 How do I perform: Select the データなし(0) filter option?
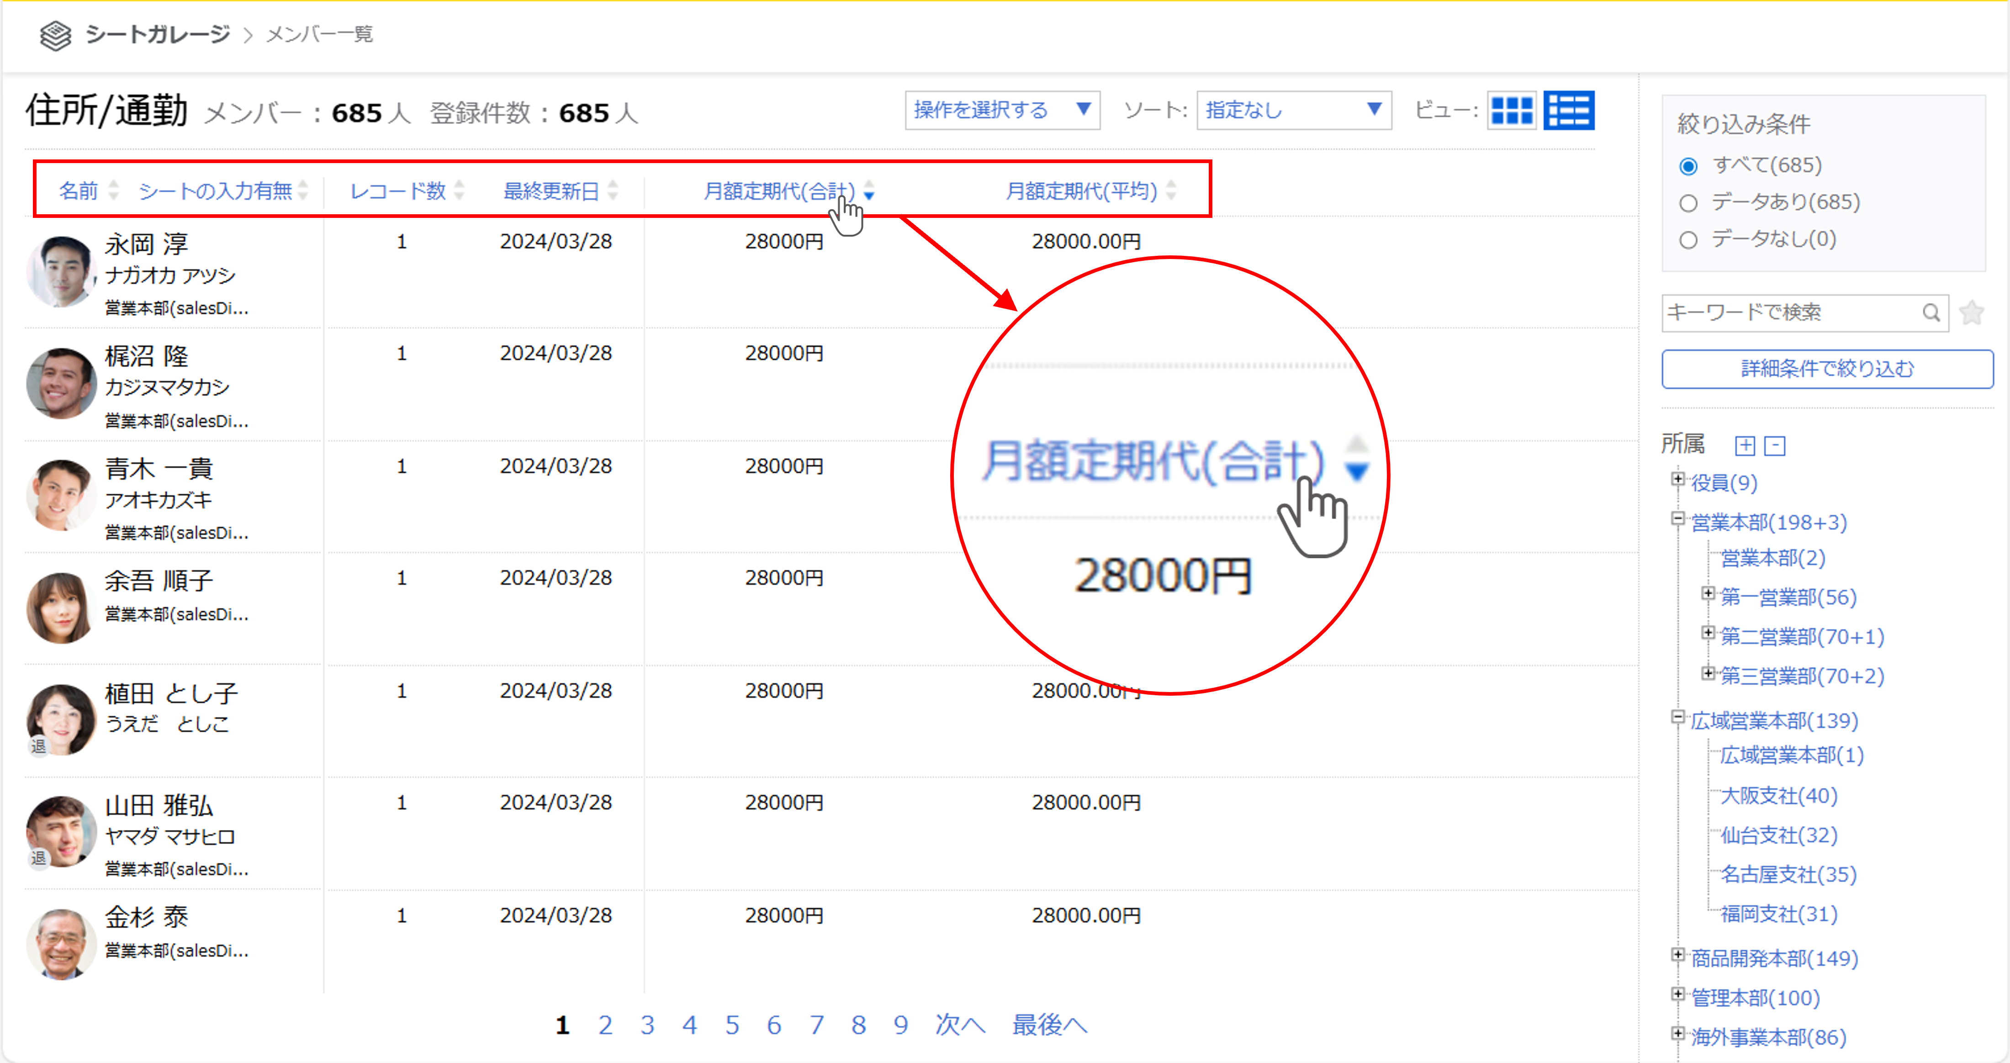tap(1688, 240)
